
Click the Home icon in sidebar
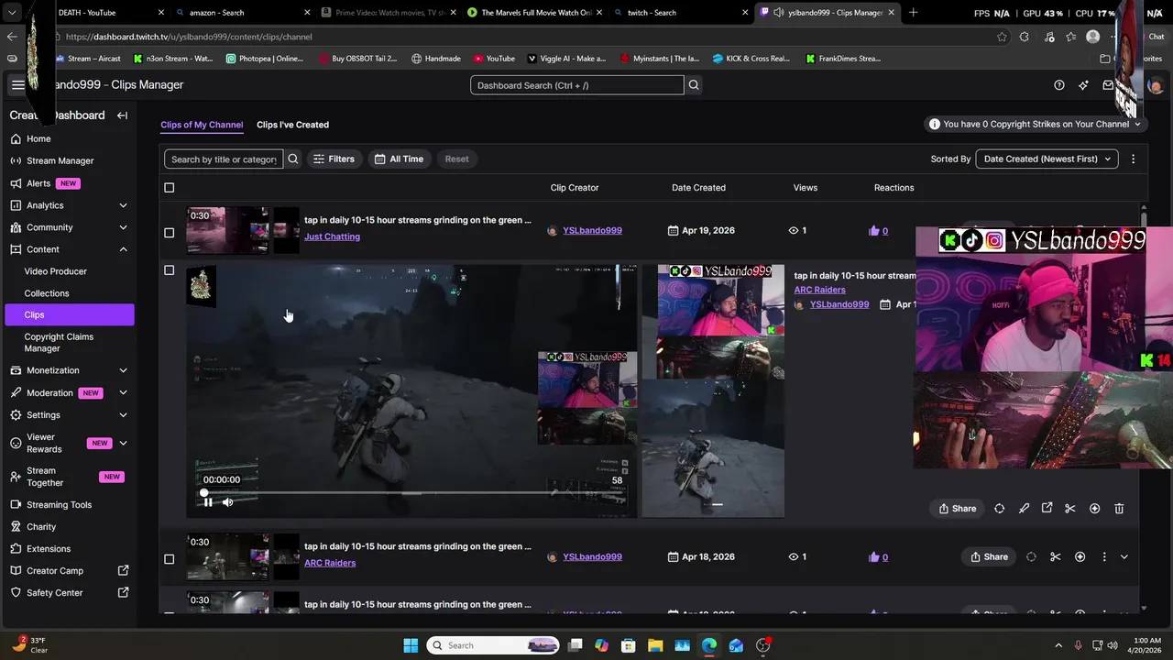[16, 138]
